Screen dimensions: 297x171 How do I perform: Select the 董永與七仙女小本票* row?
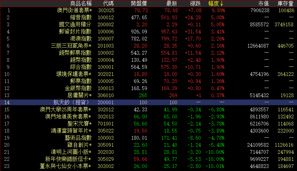click(148, 166)
